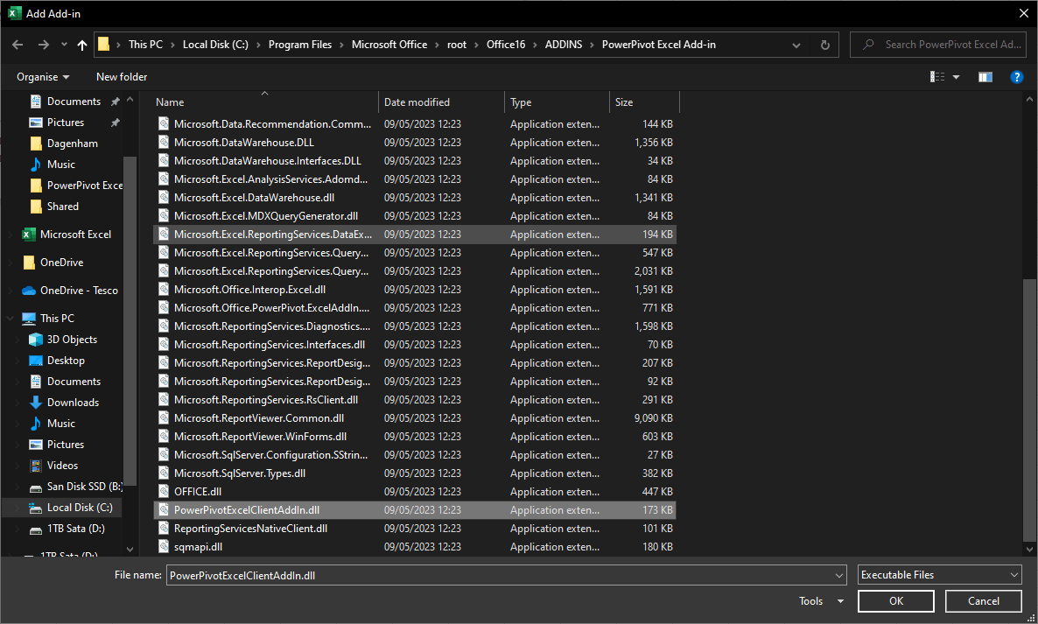Go forward using the Forward arrow
Viewport: 1038px width, 624px height.
pyautogui.click(x=44, y=45)
